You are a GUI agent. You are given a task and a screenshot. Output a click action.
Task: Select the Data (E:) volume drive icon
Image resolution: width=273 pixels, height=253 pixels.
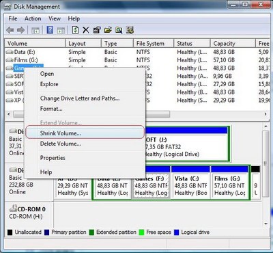10,52
